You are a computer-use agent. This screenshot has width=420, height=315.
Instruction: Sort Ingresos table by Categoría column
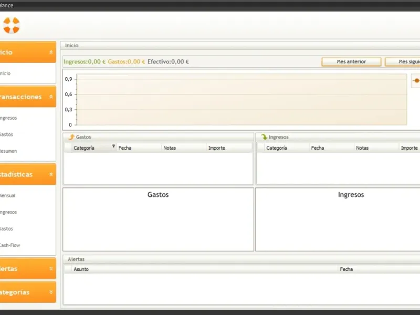(286, 148)
